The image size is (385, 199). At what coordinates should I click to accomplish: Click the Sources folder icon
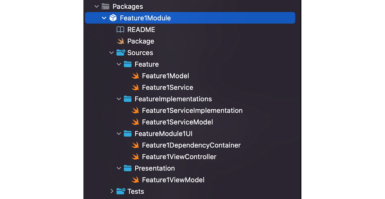pos(121,53)
